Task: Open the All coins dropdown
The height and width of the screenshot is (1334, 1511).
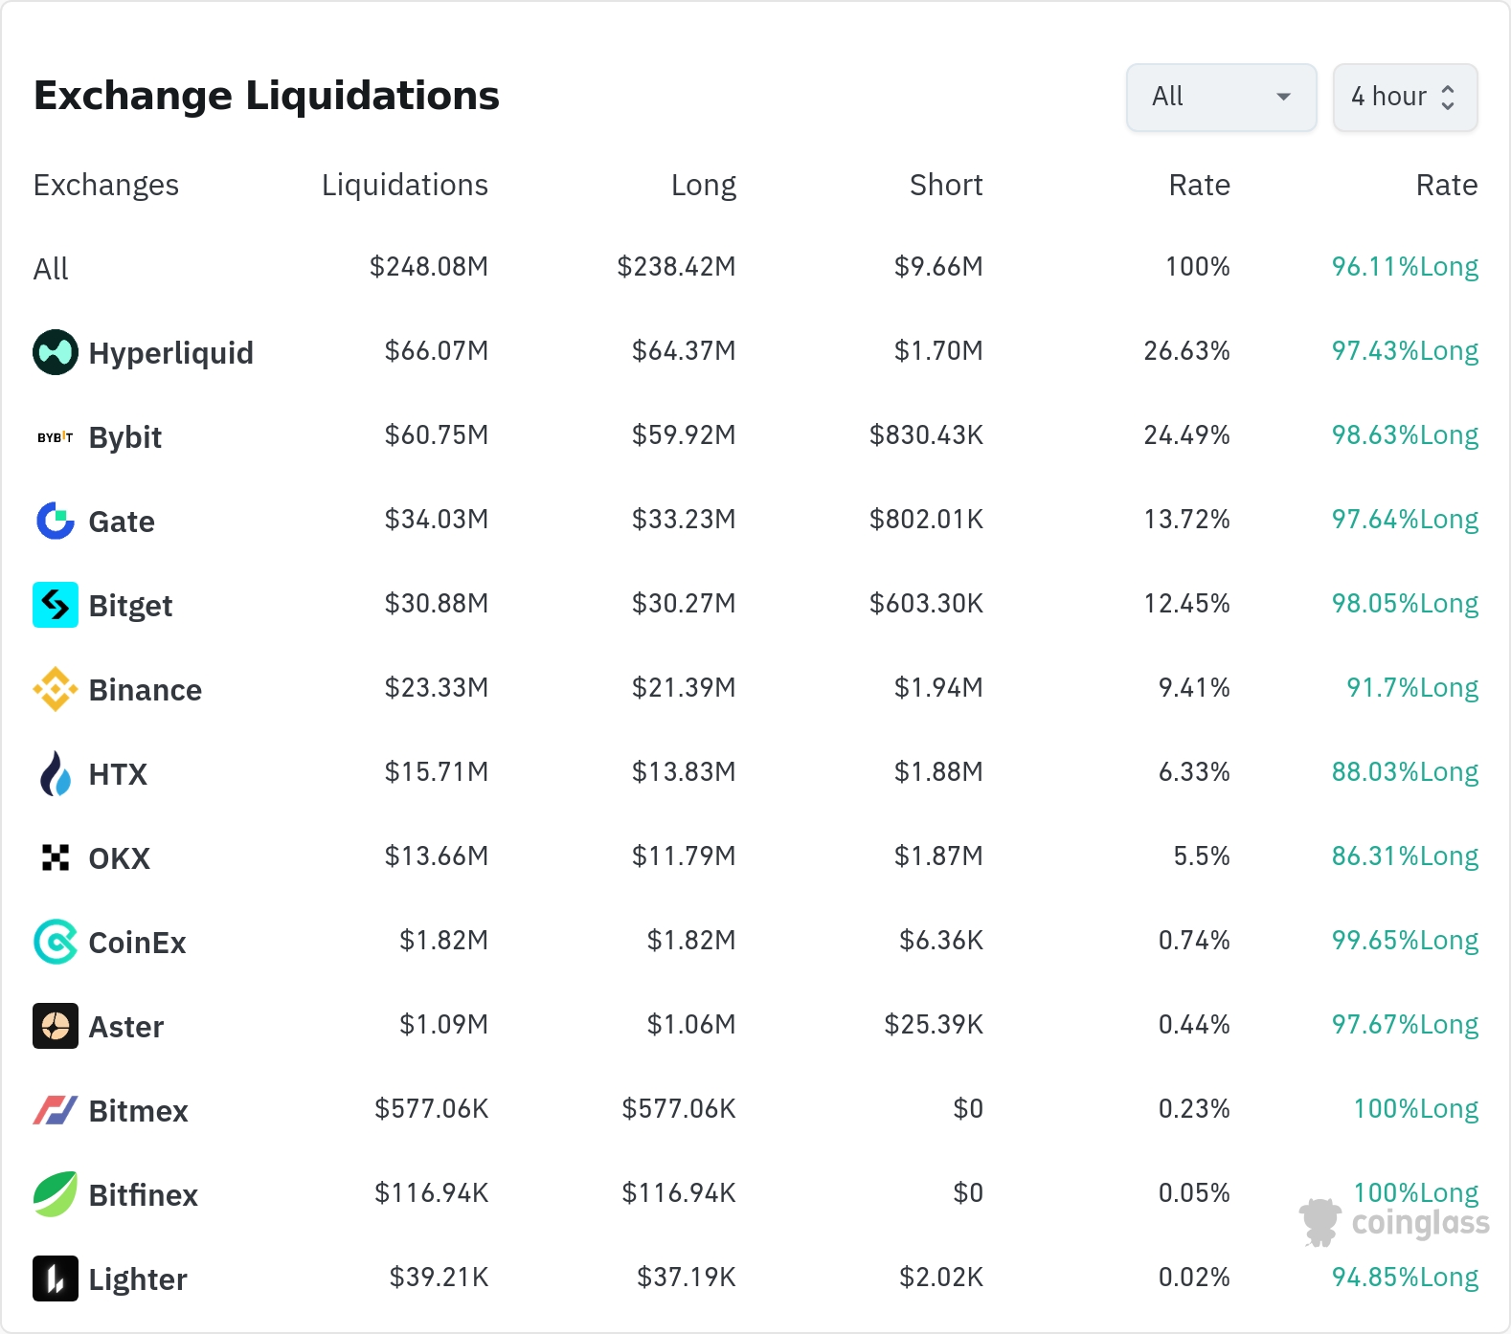Action: [1221, 97]
